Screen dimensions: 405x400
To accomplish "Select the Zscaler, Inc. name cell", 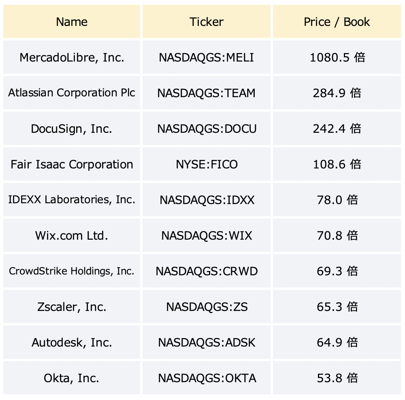I will click(x=72, y=306).
